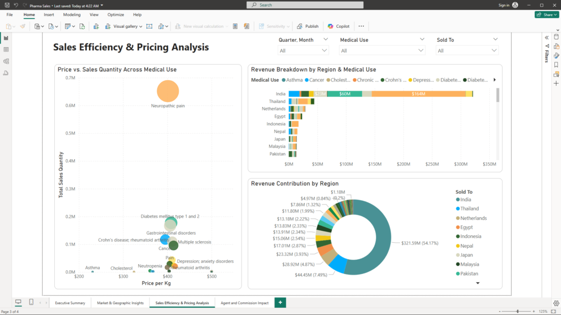Click the Share button
The height and width of the screenshot is (315, 561).
click(x=546, y=15)
